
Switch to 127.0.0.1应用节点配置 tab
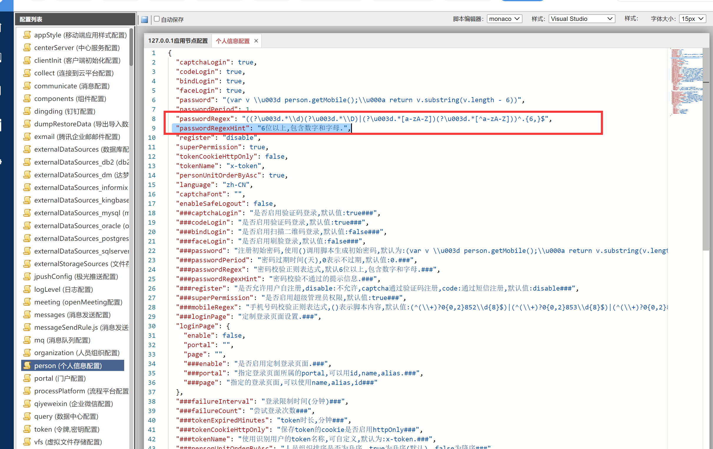(x=178, y=41)
